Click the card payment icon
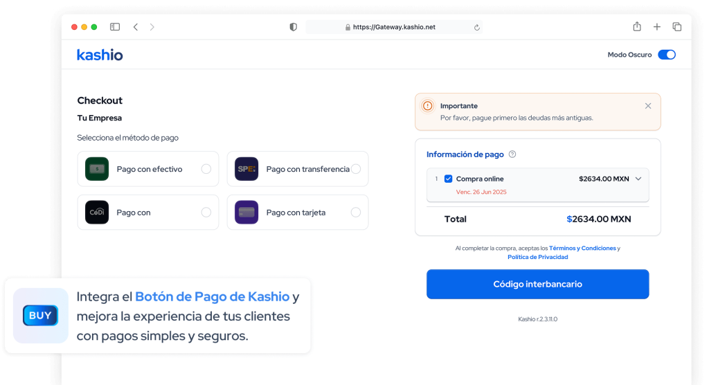709x385 pixels. pyautogui.click(x=246, y=213)
